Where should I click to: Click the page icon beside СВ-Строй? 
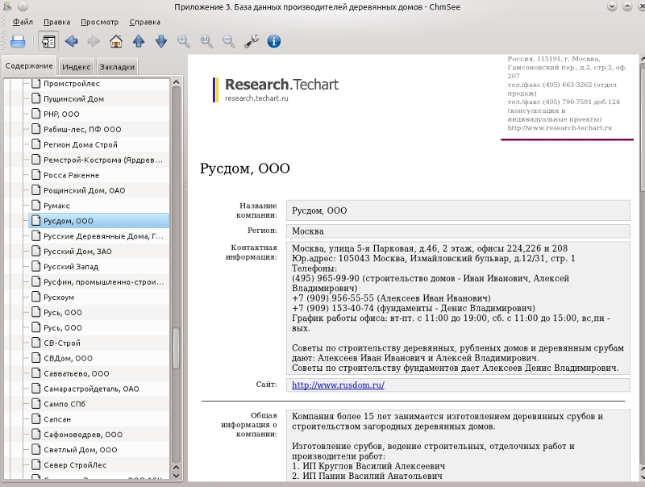click(36, 342)
